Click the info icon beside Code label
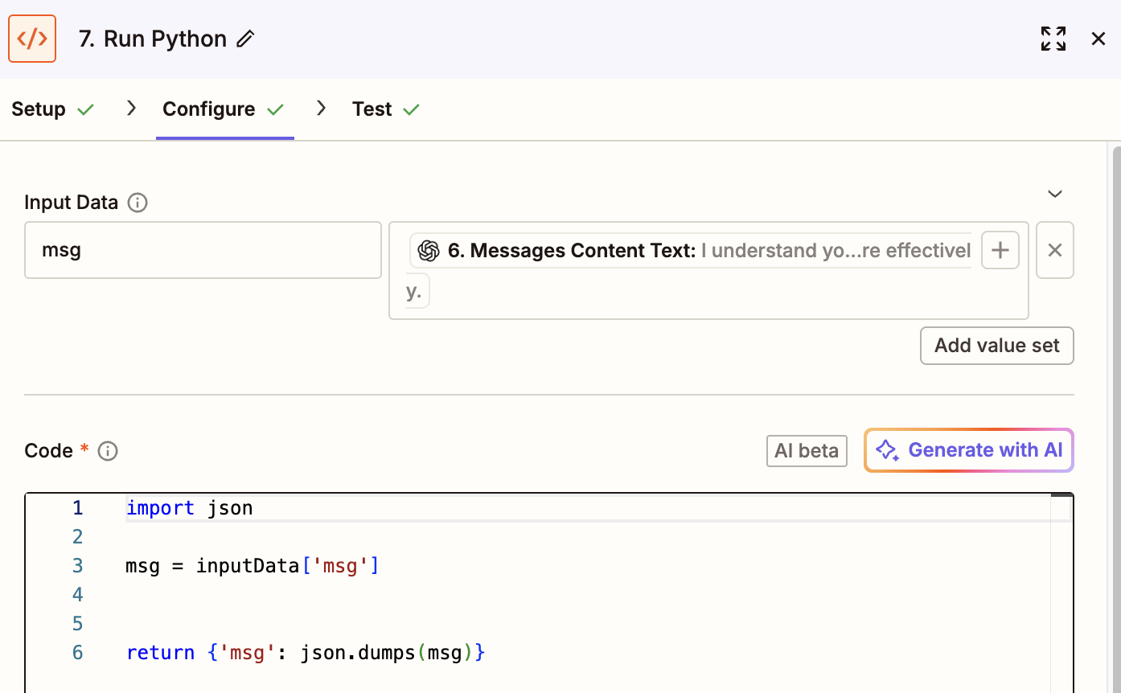The width and height of the screenshot is (1121, 693). 108,451
